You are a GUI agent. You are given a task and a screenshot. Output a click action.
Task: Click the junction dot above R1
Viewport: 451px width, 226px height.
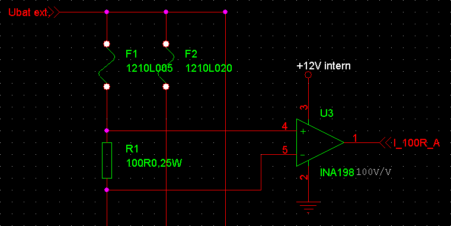click(107, 130)
